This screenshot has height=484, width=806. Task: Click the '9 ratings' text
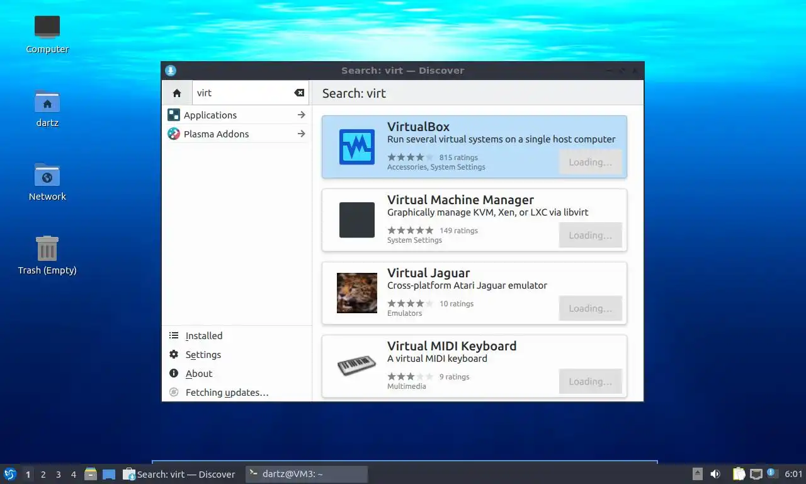[x=455, y=377]
